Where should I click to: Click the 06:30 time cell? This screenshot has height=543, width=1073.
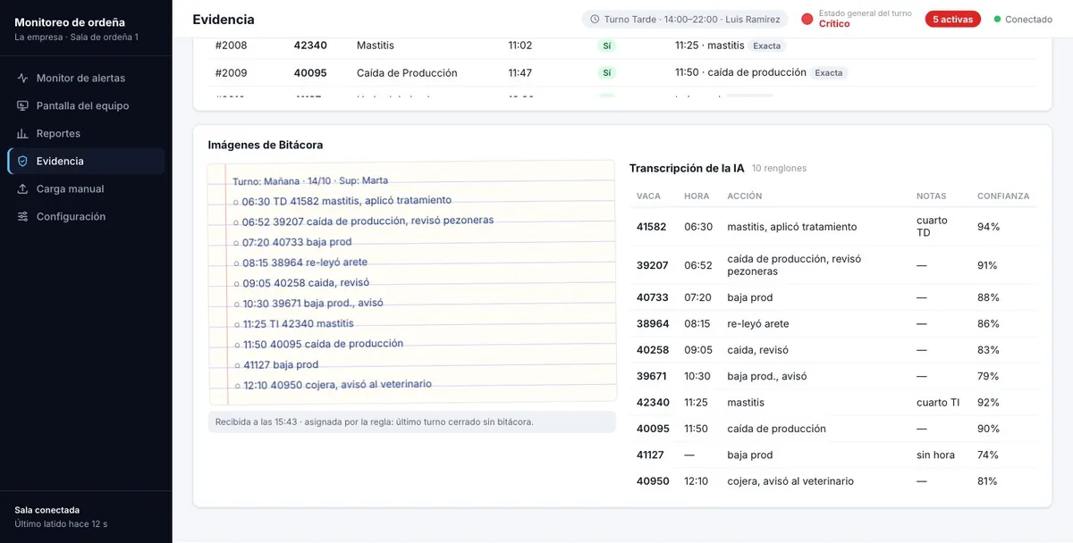click(698, 227)
